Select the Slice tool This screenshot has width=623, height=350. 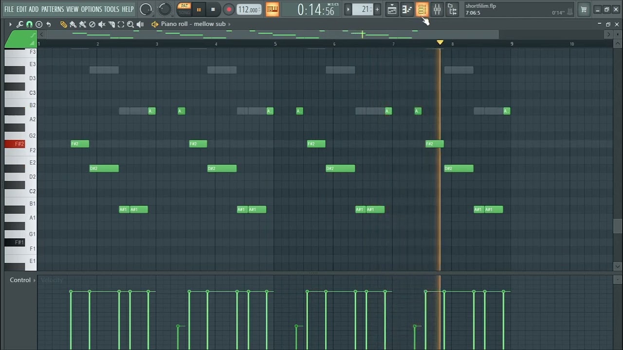[x=111, y=24]
